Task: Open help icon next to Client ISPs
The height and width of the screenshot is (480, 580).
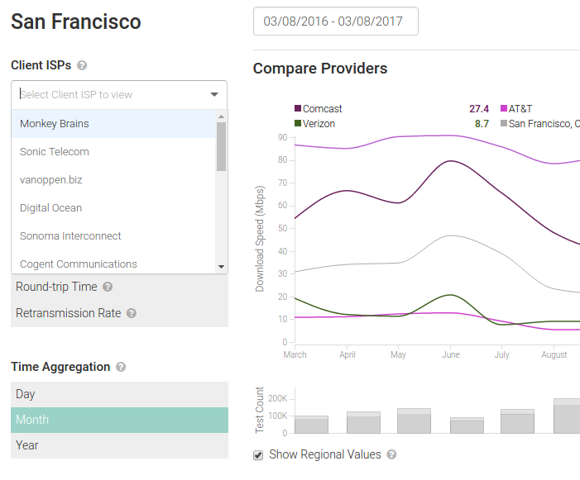Action: pyautogui.click(x=82, y=65)
